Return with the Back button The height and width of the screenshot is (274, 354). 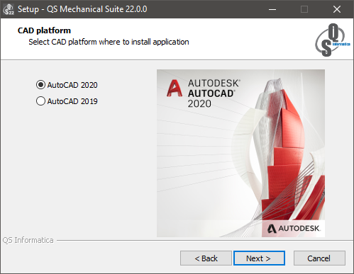point(206,258)
